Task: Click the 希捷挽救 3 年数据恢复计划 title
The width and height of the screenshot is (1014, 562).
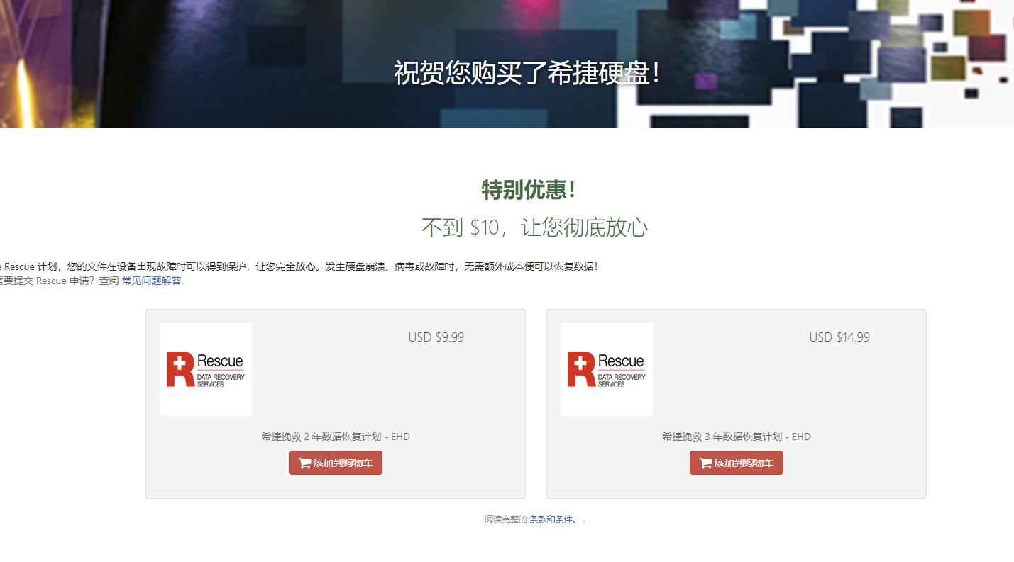Action: [736, 437]
